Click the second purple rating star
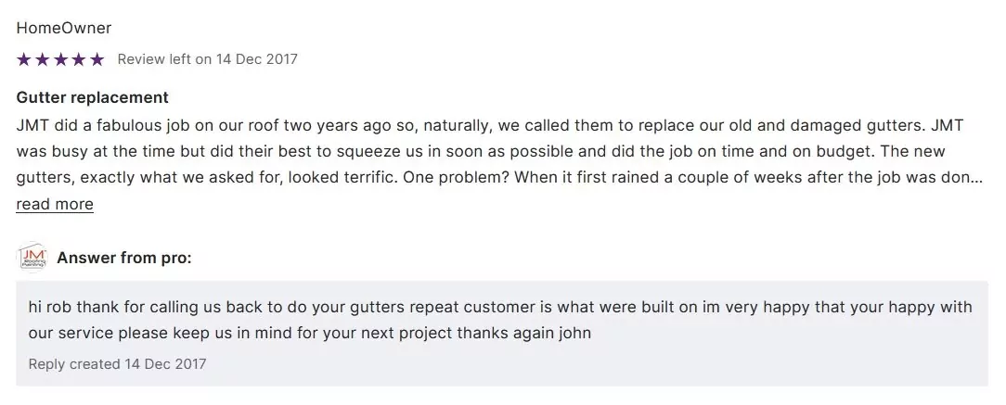The image size is (1006, 405). (43, 59)
